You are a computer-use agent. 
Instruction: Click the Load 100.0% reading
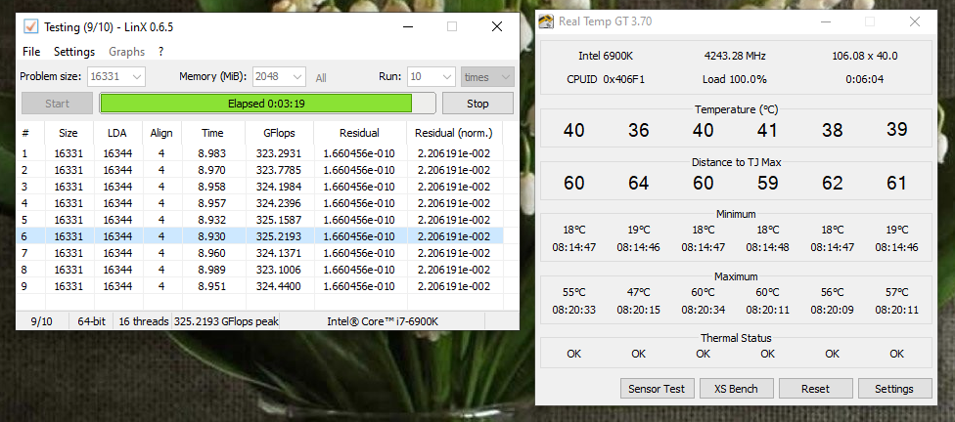click(x=735, y=79)
